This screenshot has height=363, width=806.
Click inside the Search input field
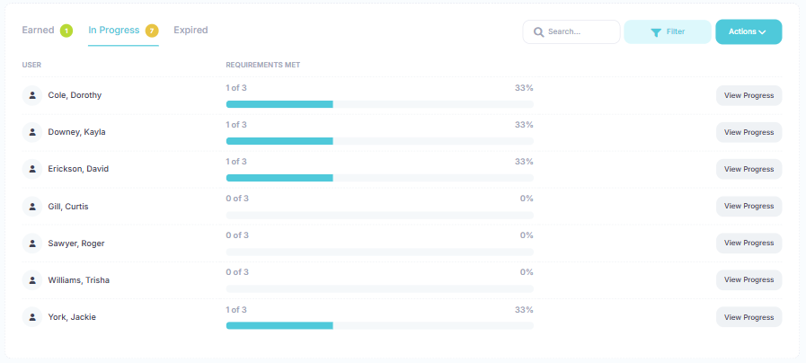click(x=580, y=32)
